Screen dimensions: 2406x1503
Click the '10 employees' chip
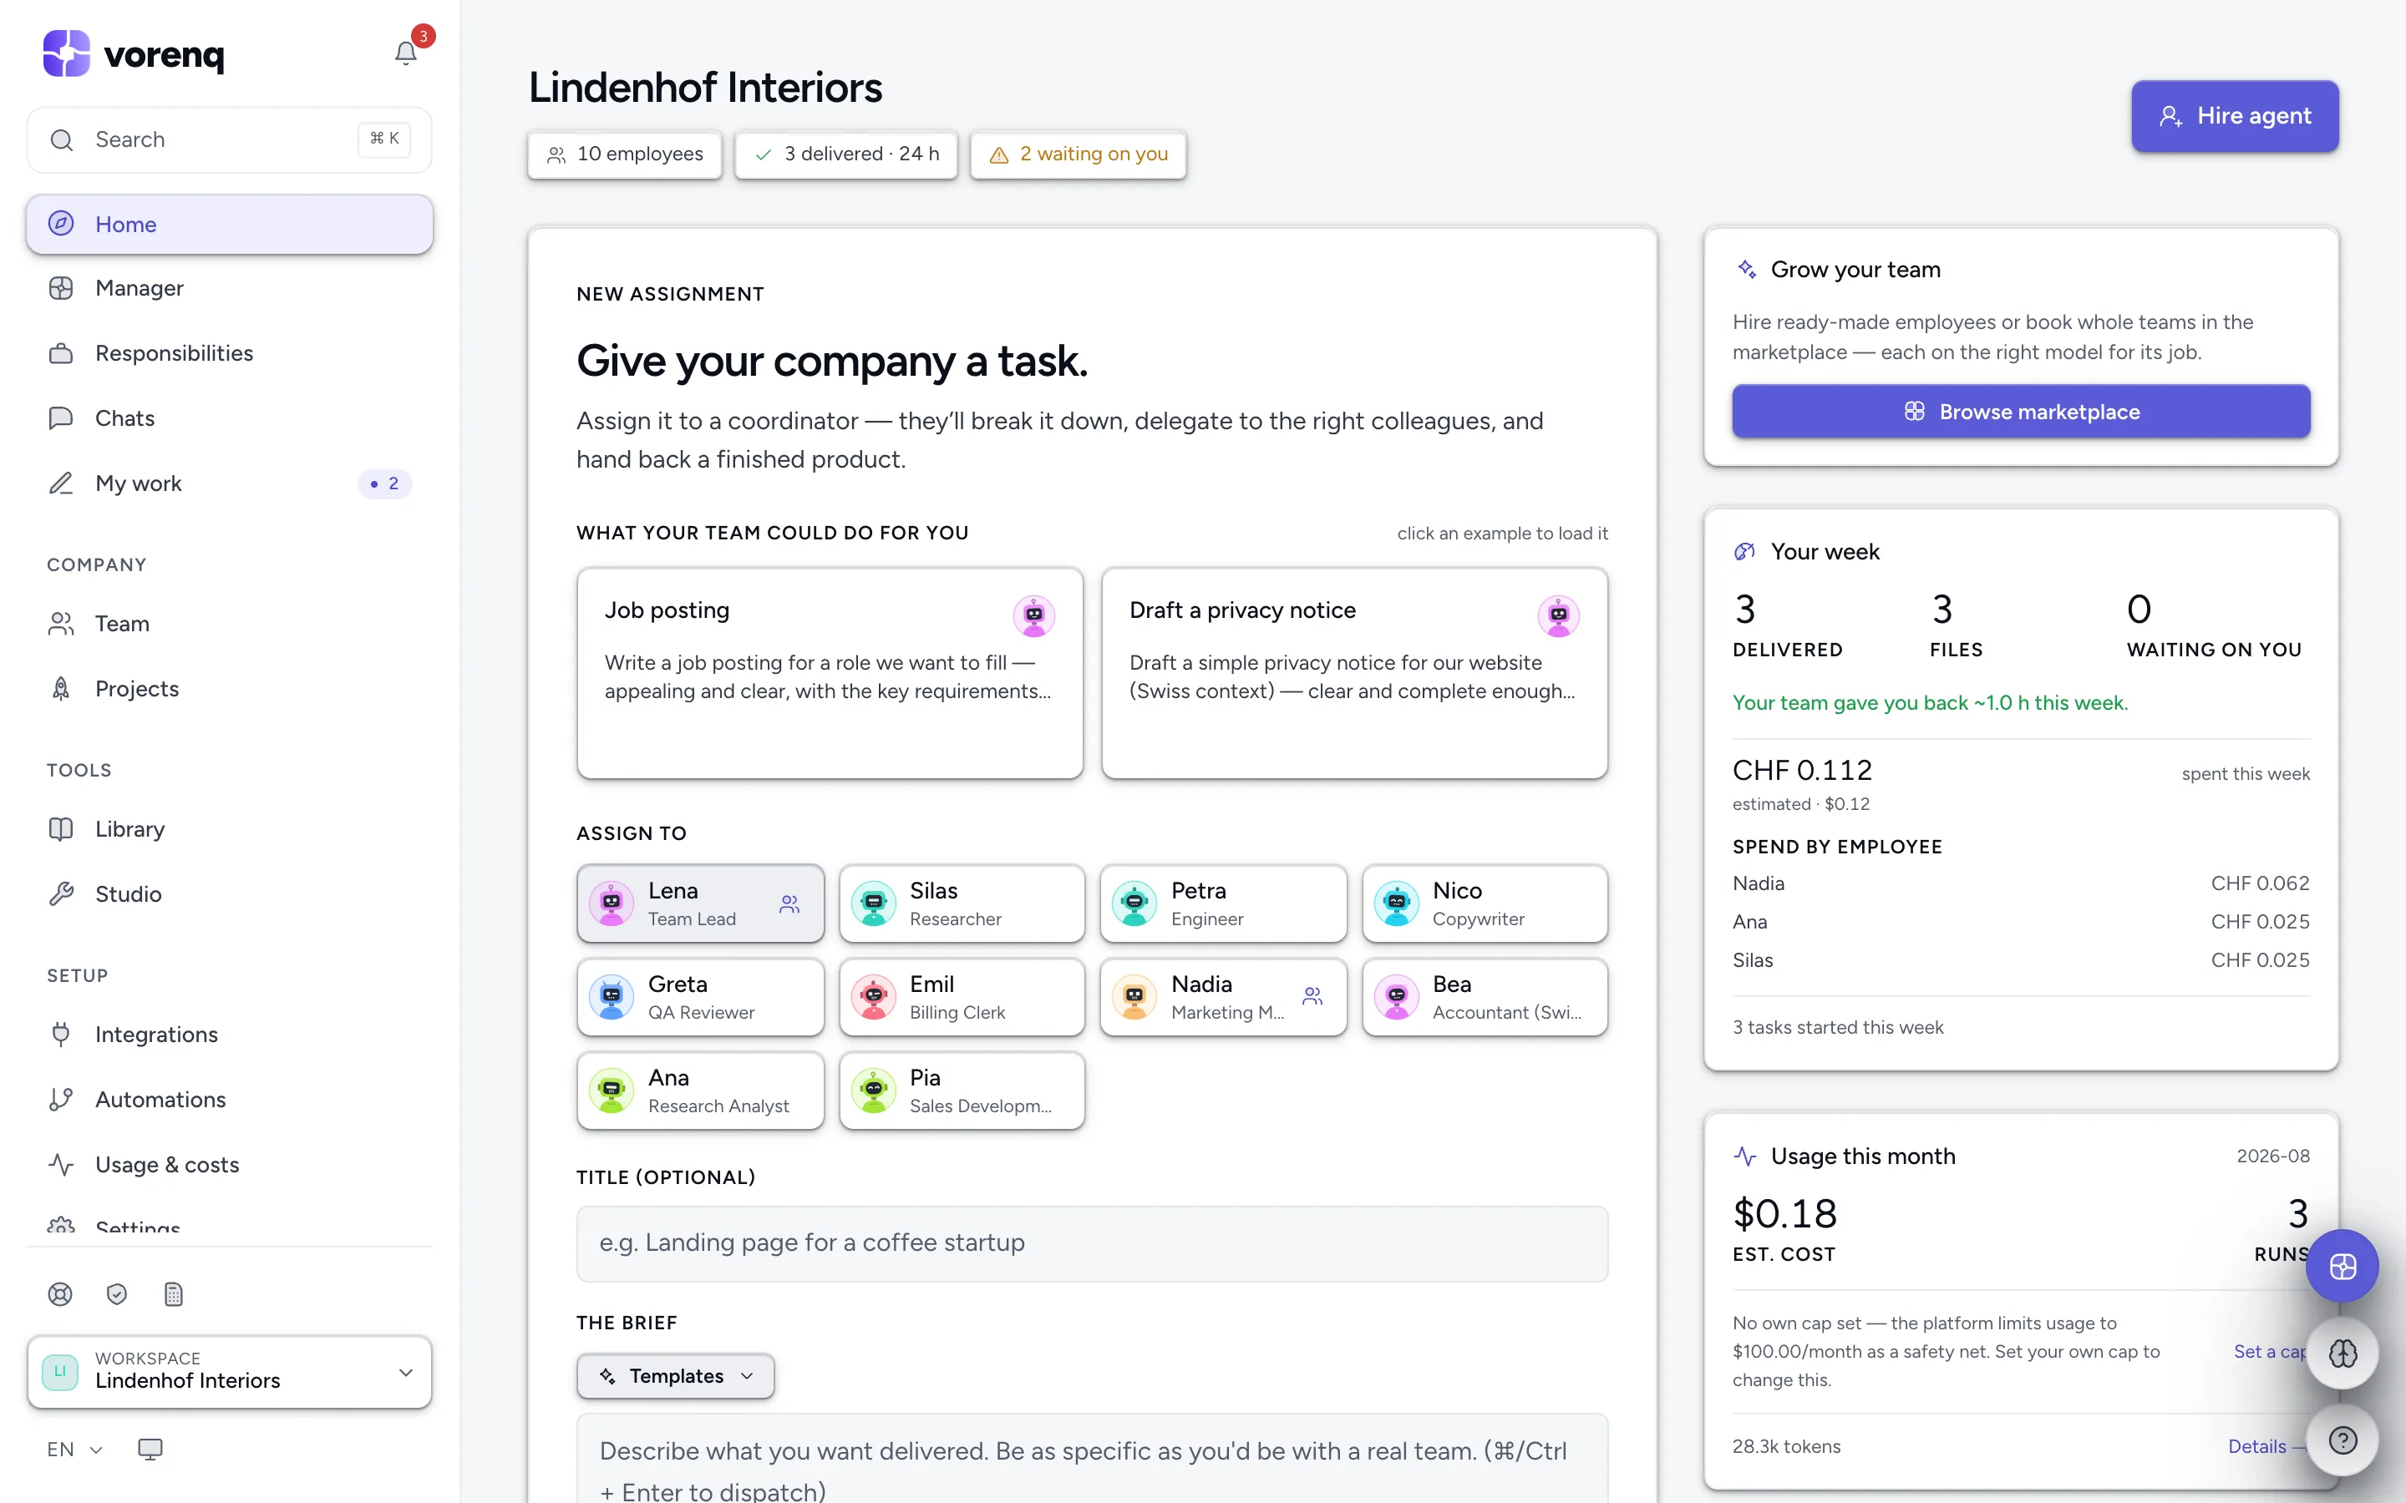[x=626, y=154]
